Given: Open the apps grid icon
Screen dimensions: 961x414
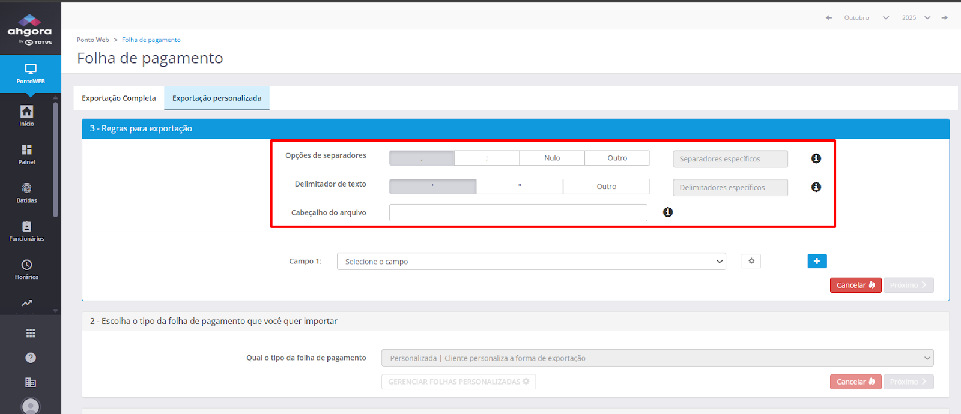Looking at the screenshot, I should point(31,334).
